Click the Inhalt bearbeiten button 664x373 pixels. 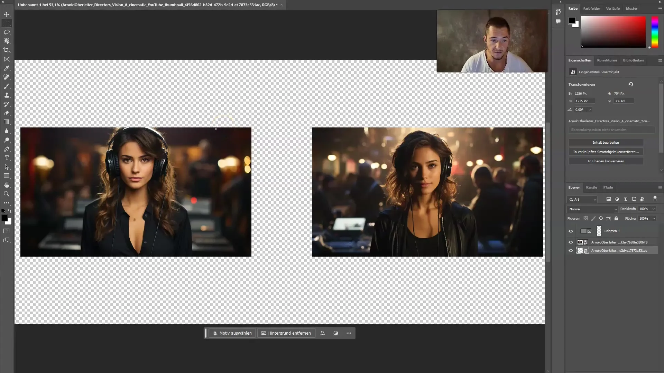[606, 142]
